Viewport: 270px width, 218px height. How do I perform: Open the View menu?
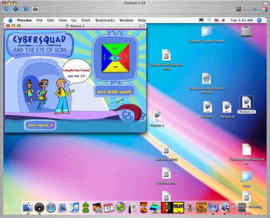point(63,20)
